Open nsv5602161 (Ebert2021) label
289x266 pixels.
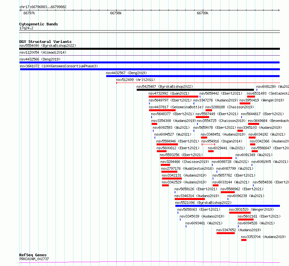259,216
